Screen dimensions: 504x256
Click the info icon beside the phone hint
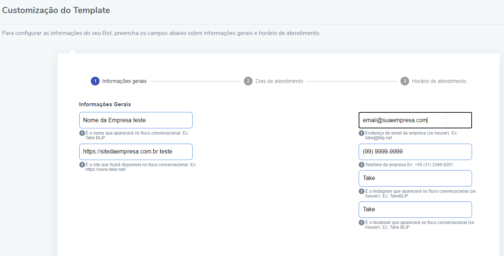(x=362, y=165)
